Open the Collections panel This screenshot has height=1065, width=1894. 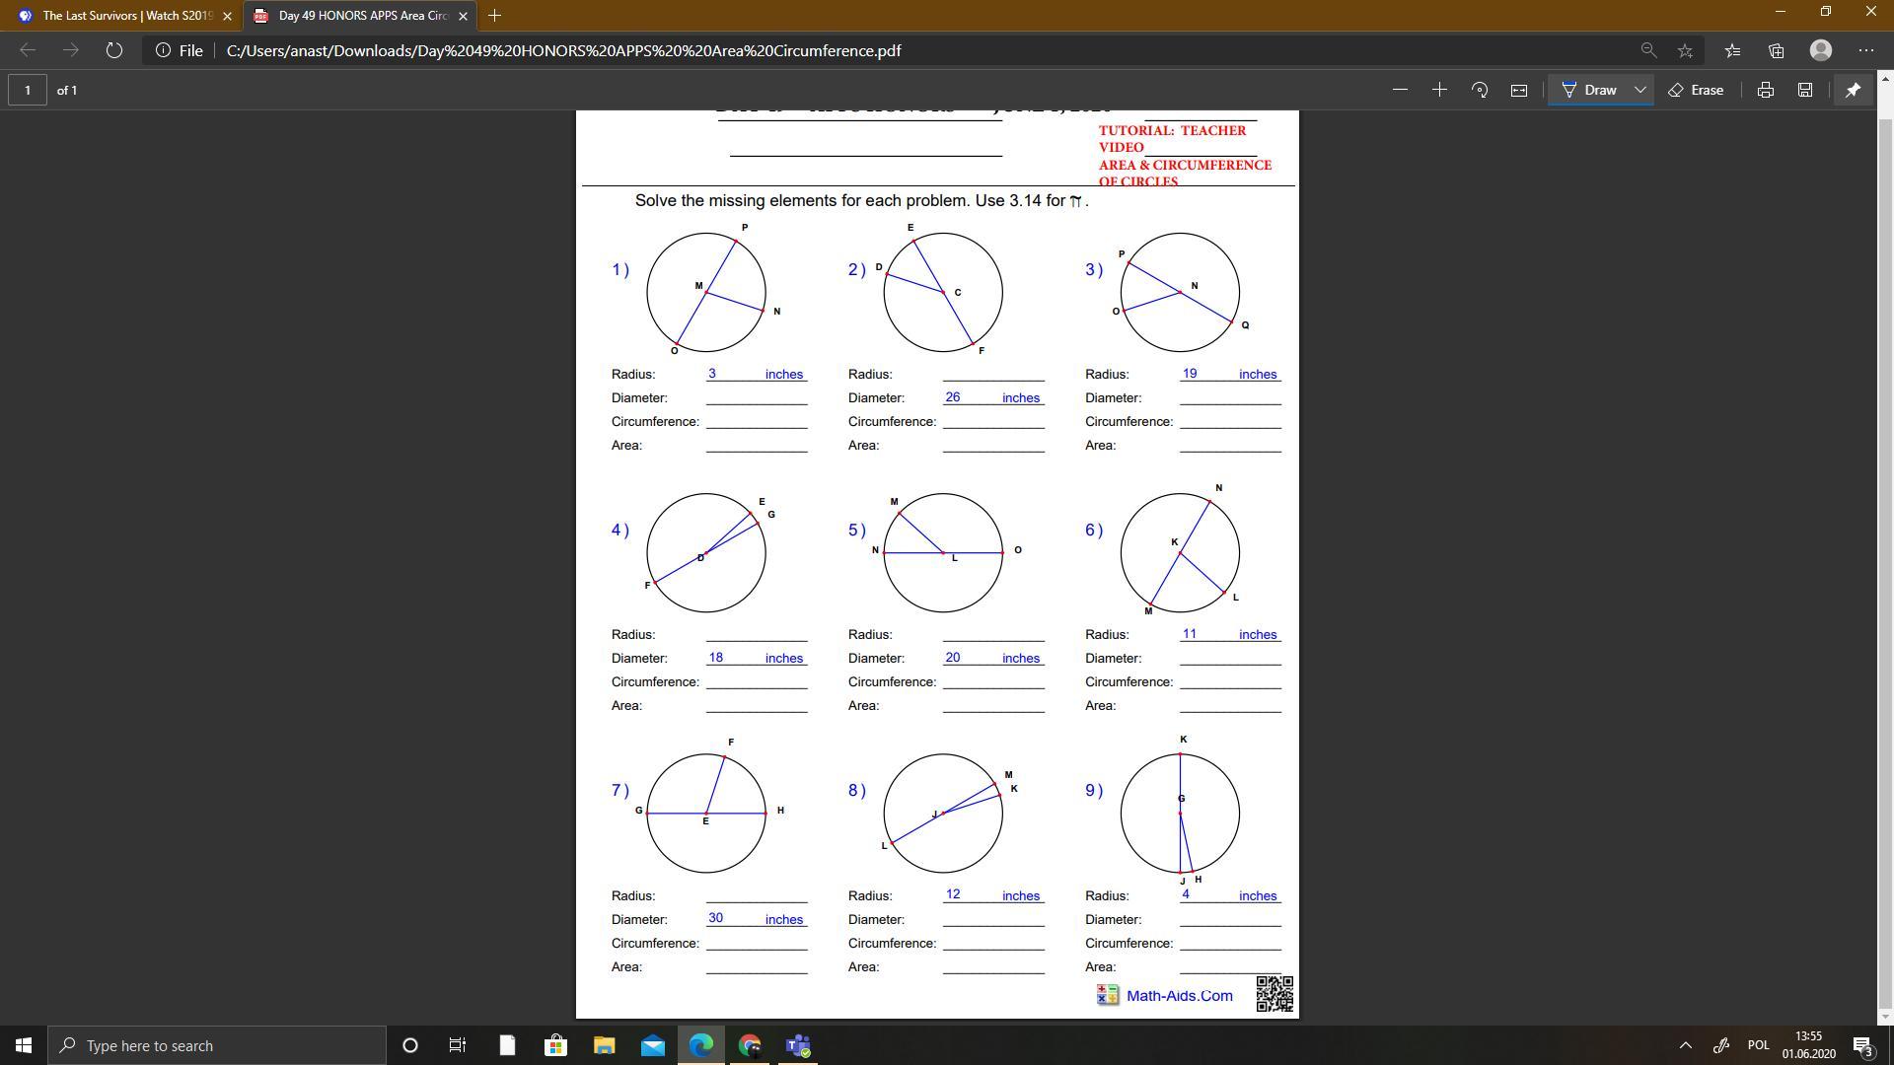pyautogui.click(x=1776, y=50)
